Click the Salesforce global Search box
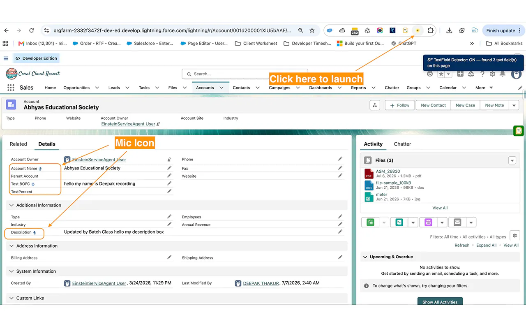 (245, 74)
